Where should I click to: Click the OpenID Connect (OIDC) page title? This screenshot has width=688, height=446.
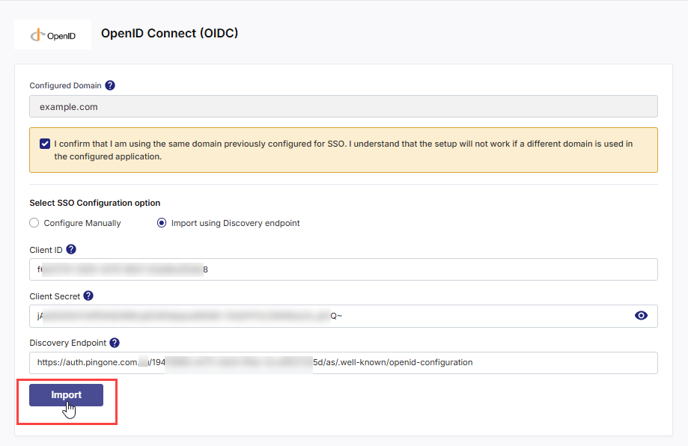(169, 34)
